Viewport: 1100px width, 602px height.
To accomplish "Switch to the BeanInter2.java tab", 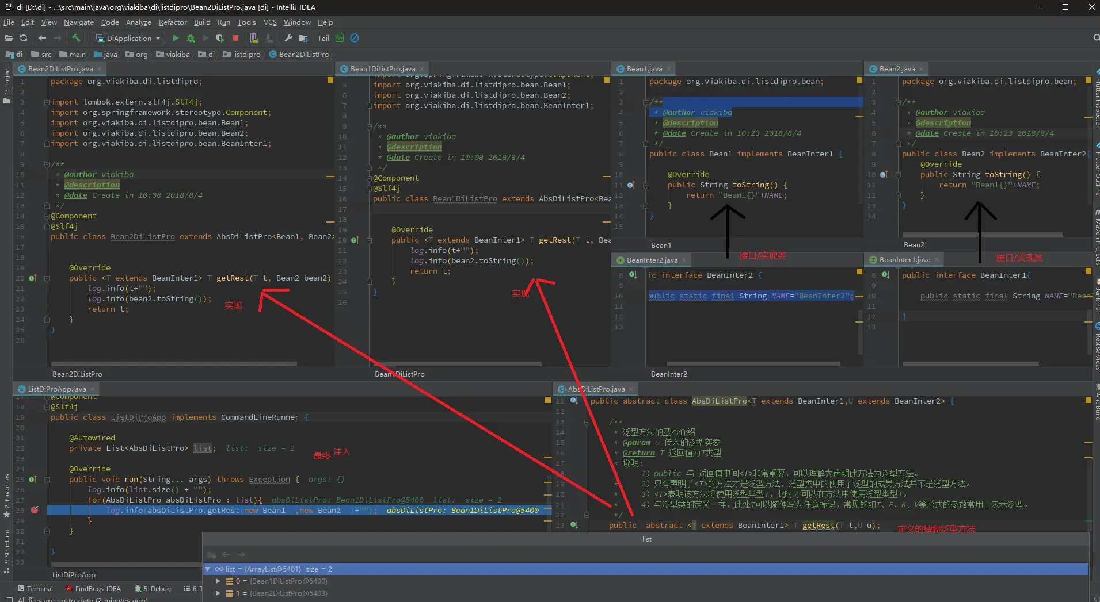I will pos(652,260).
